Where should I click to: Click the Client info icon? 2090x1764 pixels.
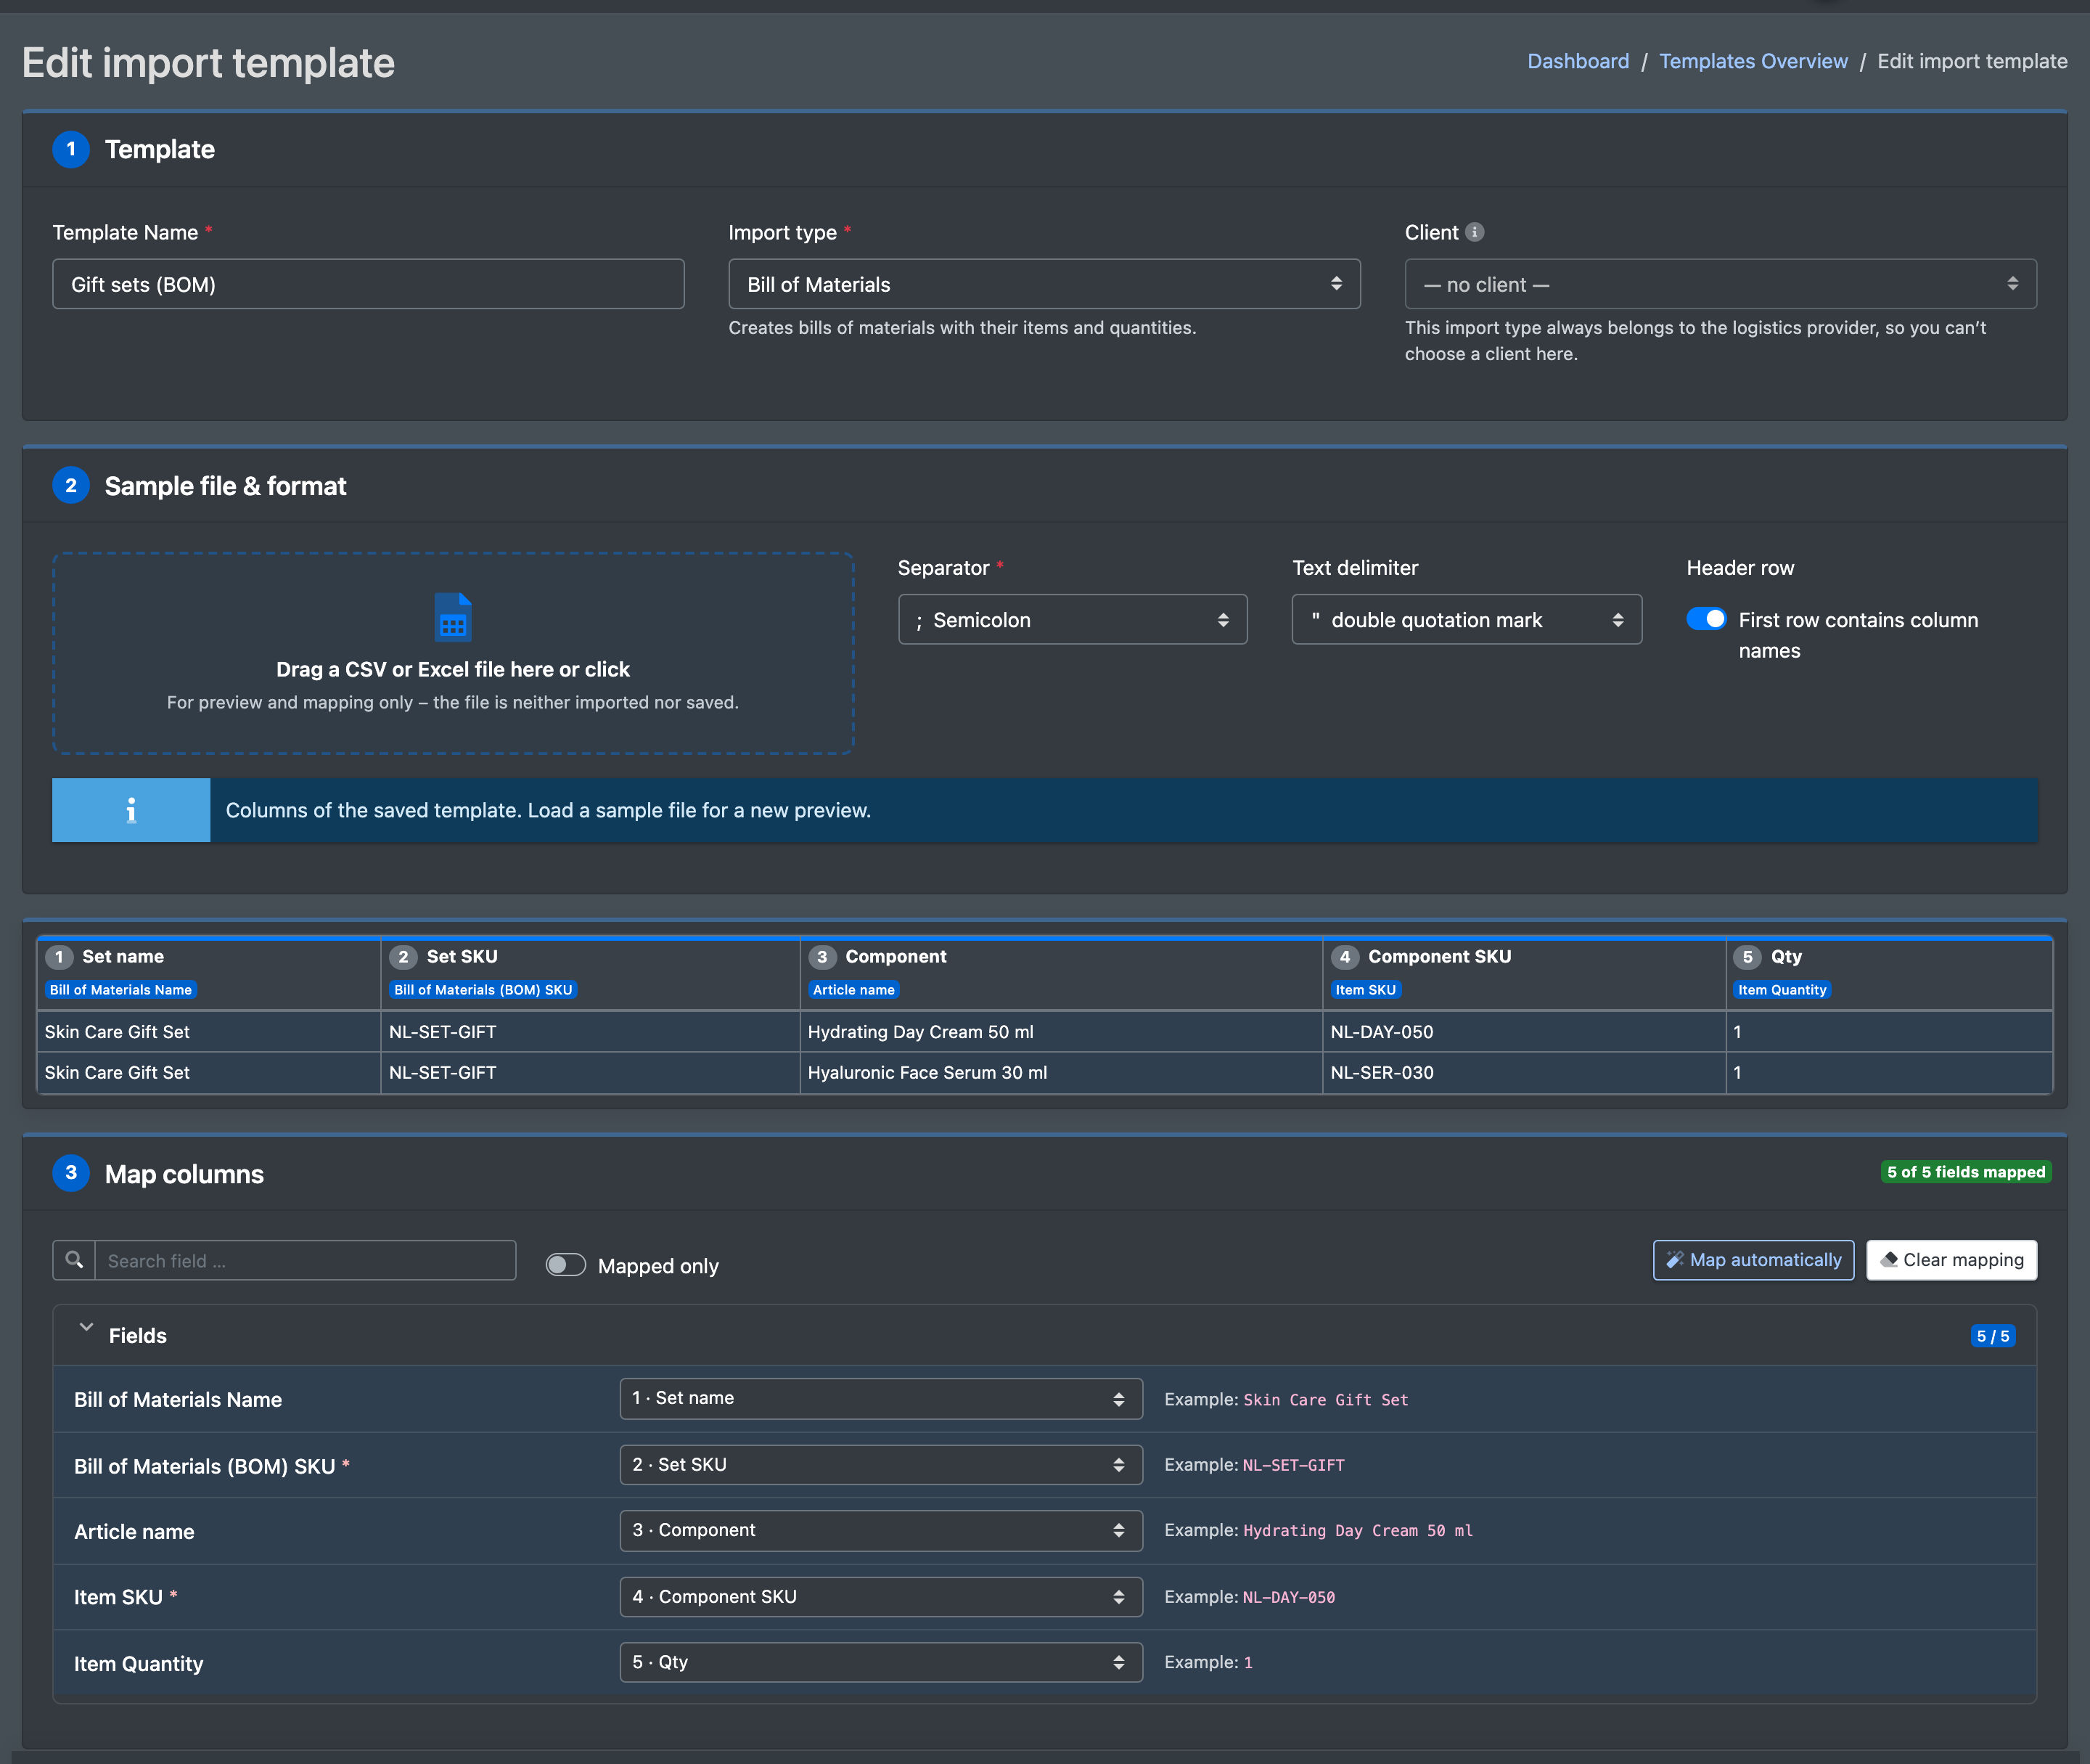pos(1475,232)
